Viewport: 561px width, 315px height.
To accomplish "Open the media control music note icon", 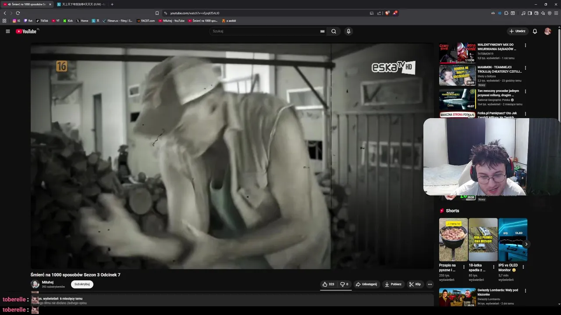I will [523, 13].
